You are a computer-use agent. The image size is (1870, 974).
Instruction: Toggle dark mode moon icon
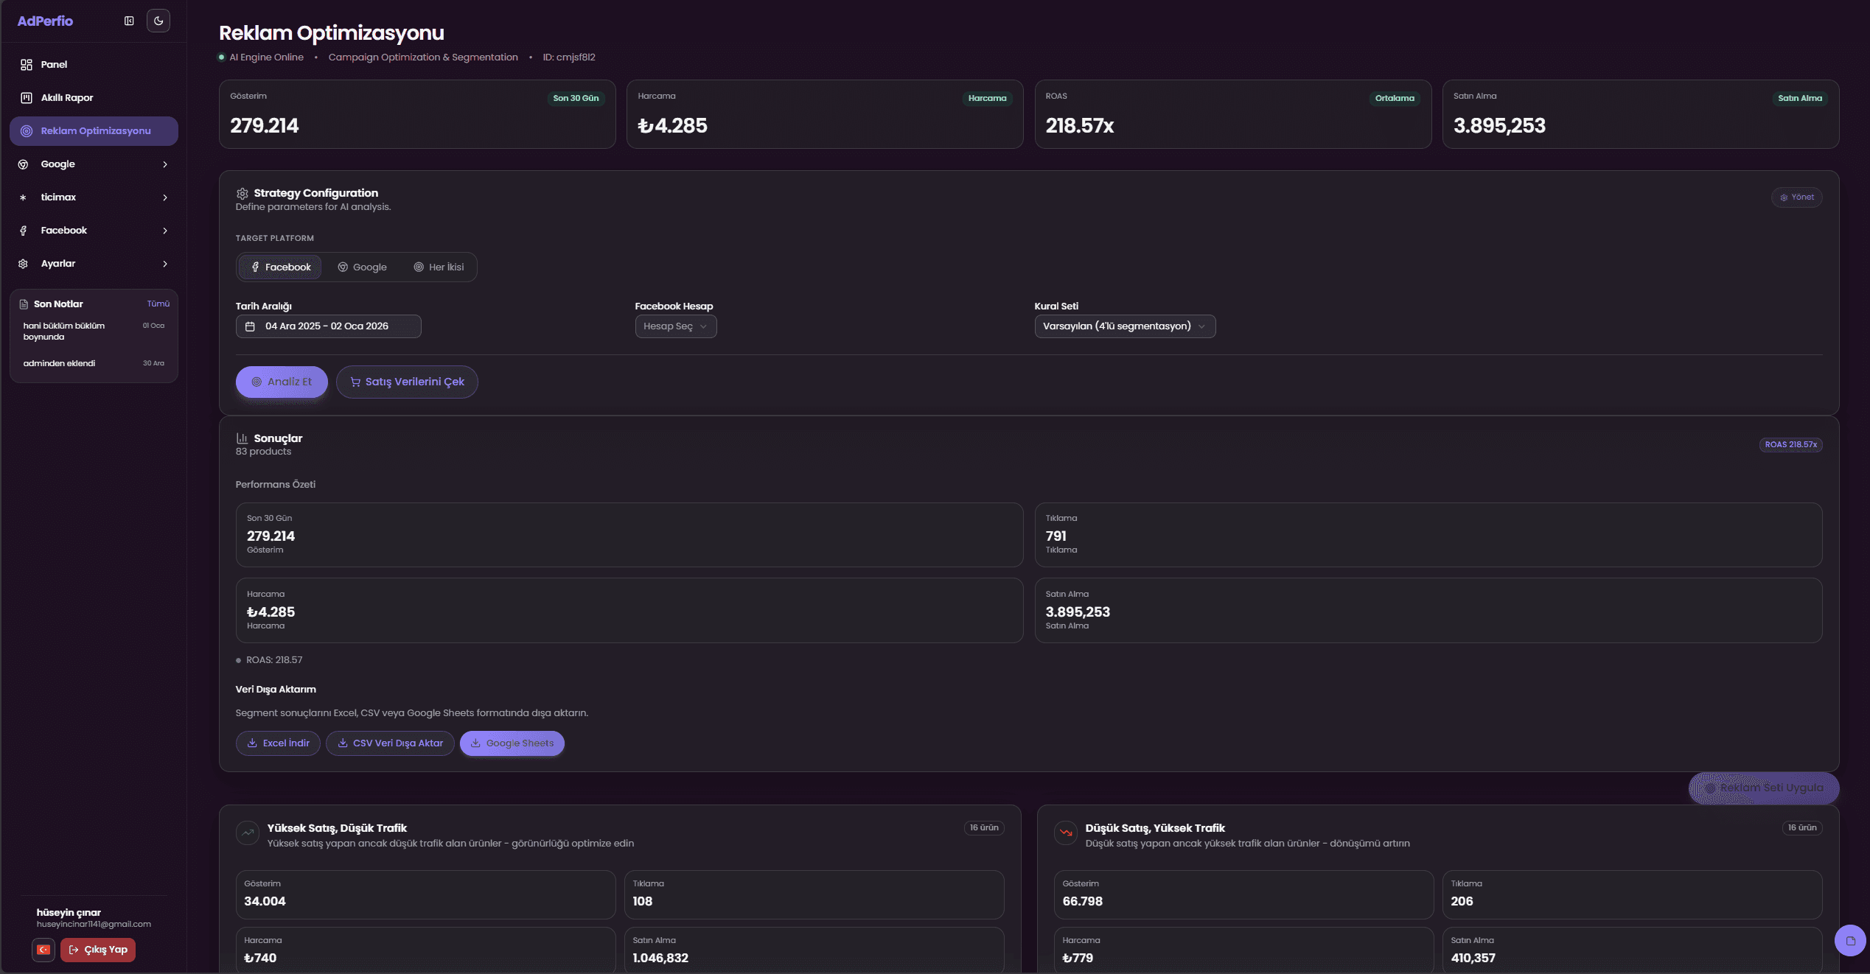[158, 21]
